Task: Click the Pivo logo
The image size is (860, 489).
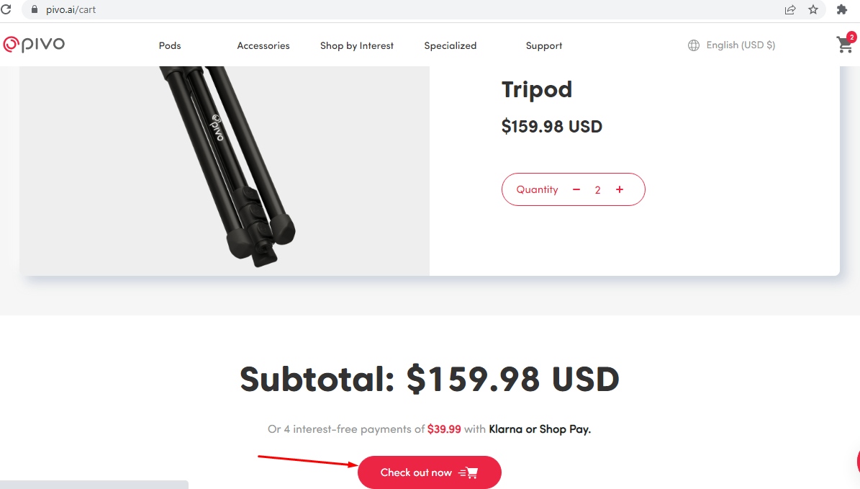Action: click(34, 45)
